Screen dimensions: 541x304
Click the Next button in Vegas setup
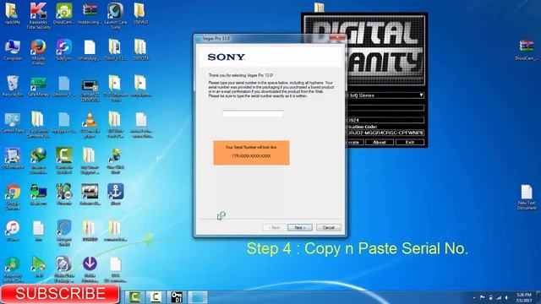[300, 227]
